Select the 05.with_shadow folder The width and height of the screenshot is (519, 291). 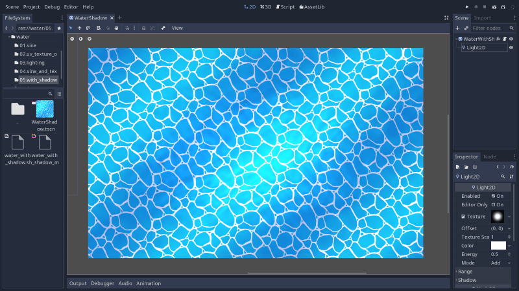click(x=38, y=80)
